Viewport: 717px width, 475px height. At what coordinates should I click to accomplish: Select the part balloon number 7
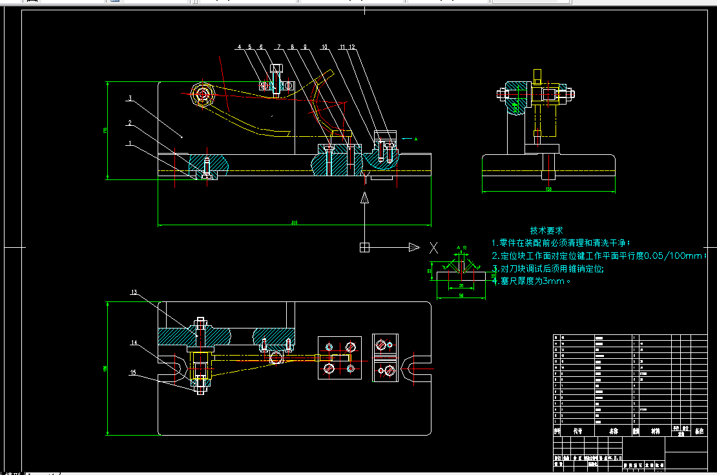279,47
